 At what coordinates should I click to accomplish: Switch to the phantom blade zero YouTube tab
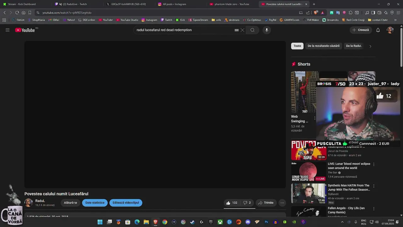pyautogui.click(x=232, y=4)
